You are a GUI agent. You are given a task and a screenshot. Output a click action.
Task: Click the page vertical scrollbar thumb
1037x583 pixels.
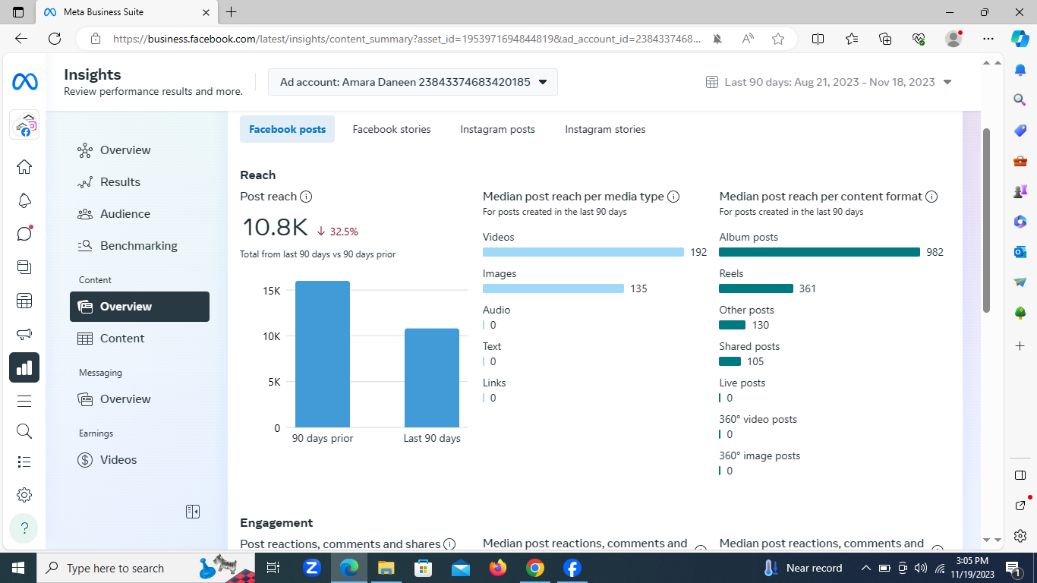pos(986,220)
